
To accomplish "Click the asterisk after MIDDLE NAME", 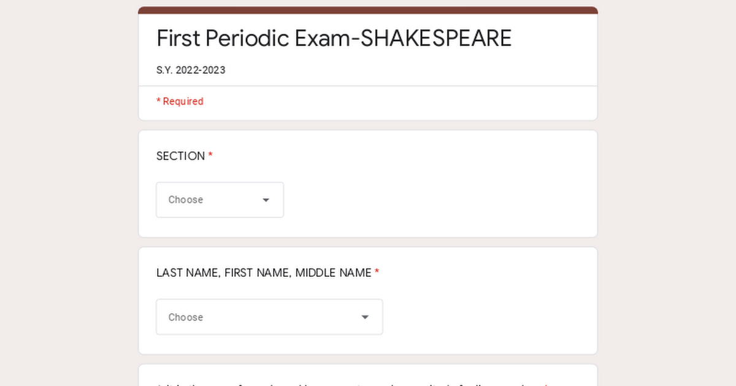I will [x=377, y=273].
